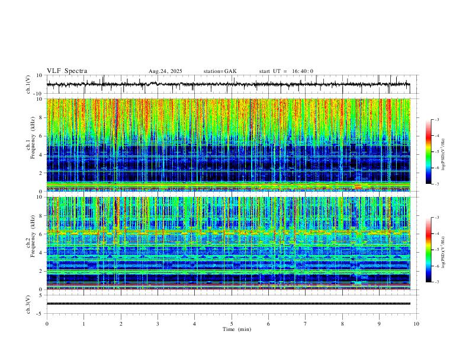The height and width of the screenshot is (363, 469).
Task: Click the "0" tick on the time axis
Action: [x=47, y=324]
